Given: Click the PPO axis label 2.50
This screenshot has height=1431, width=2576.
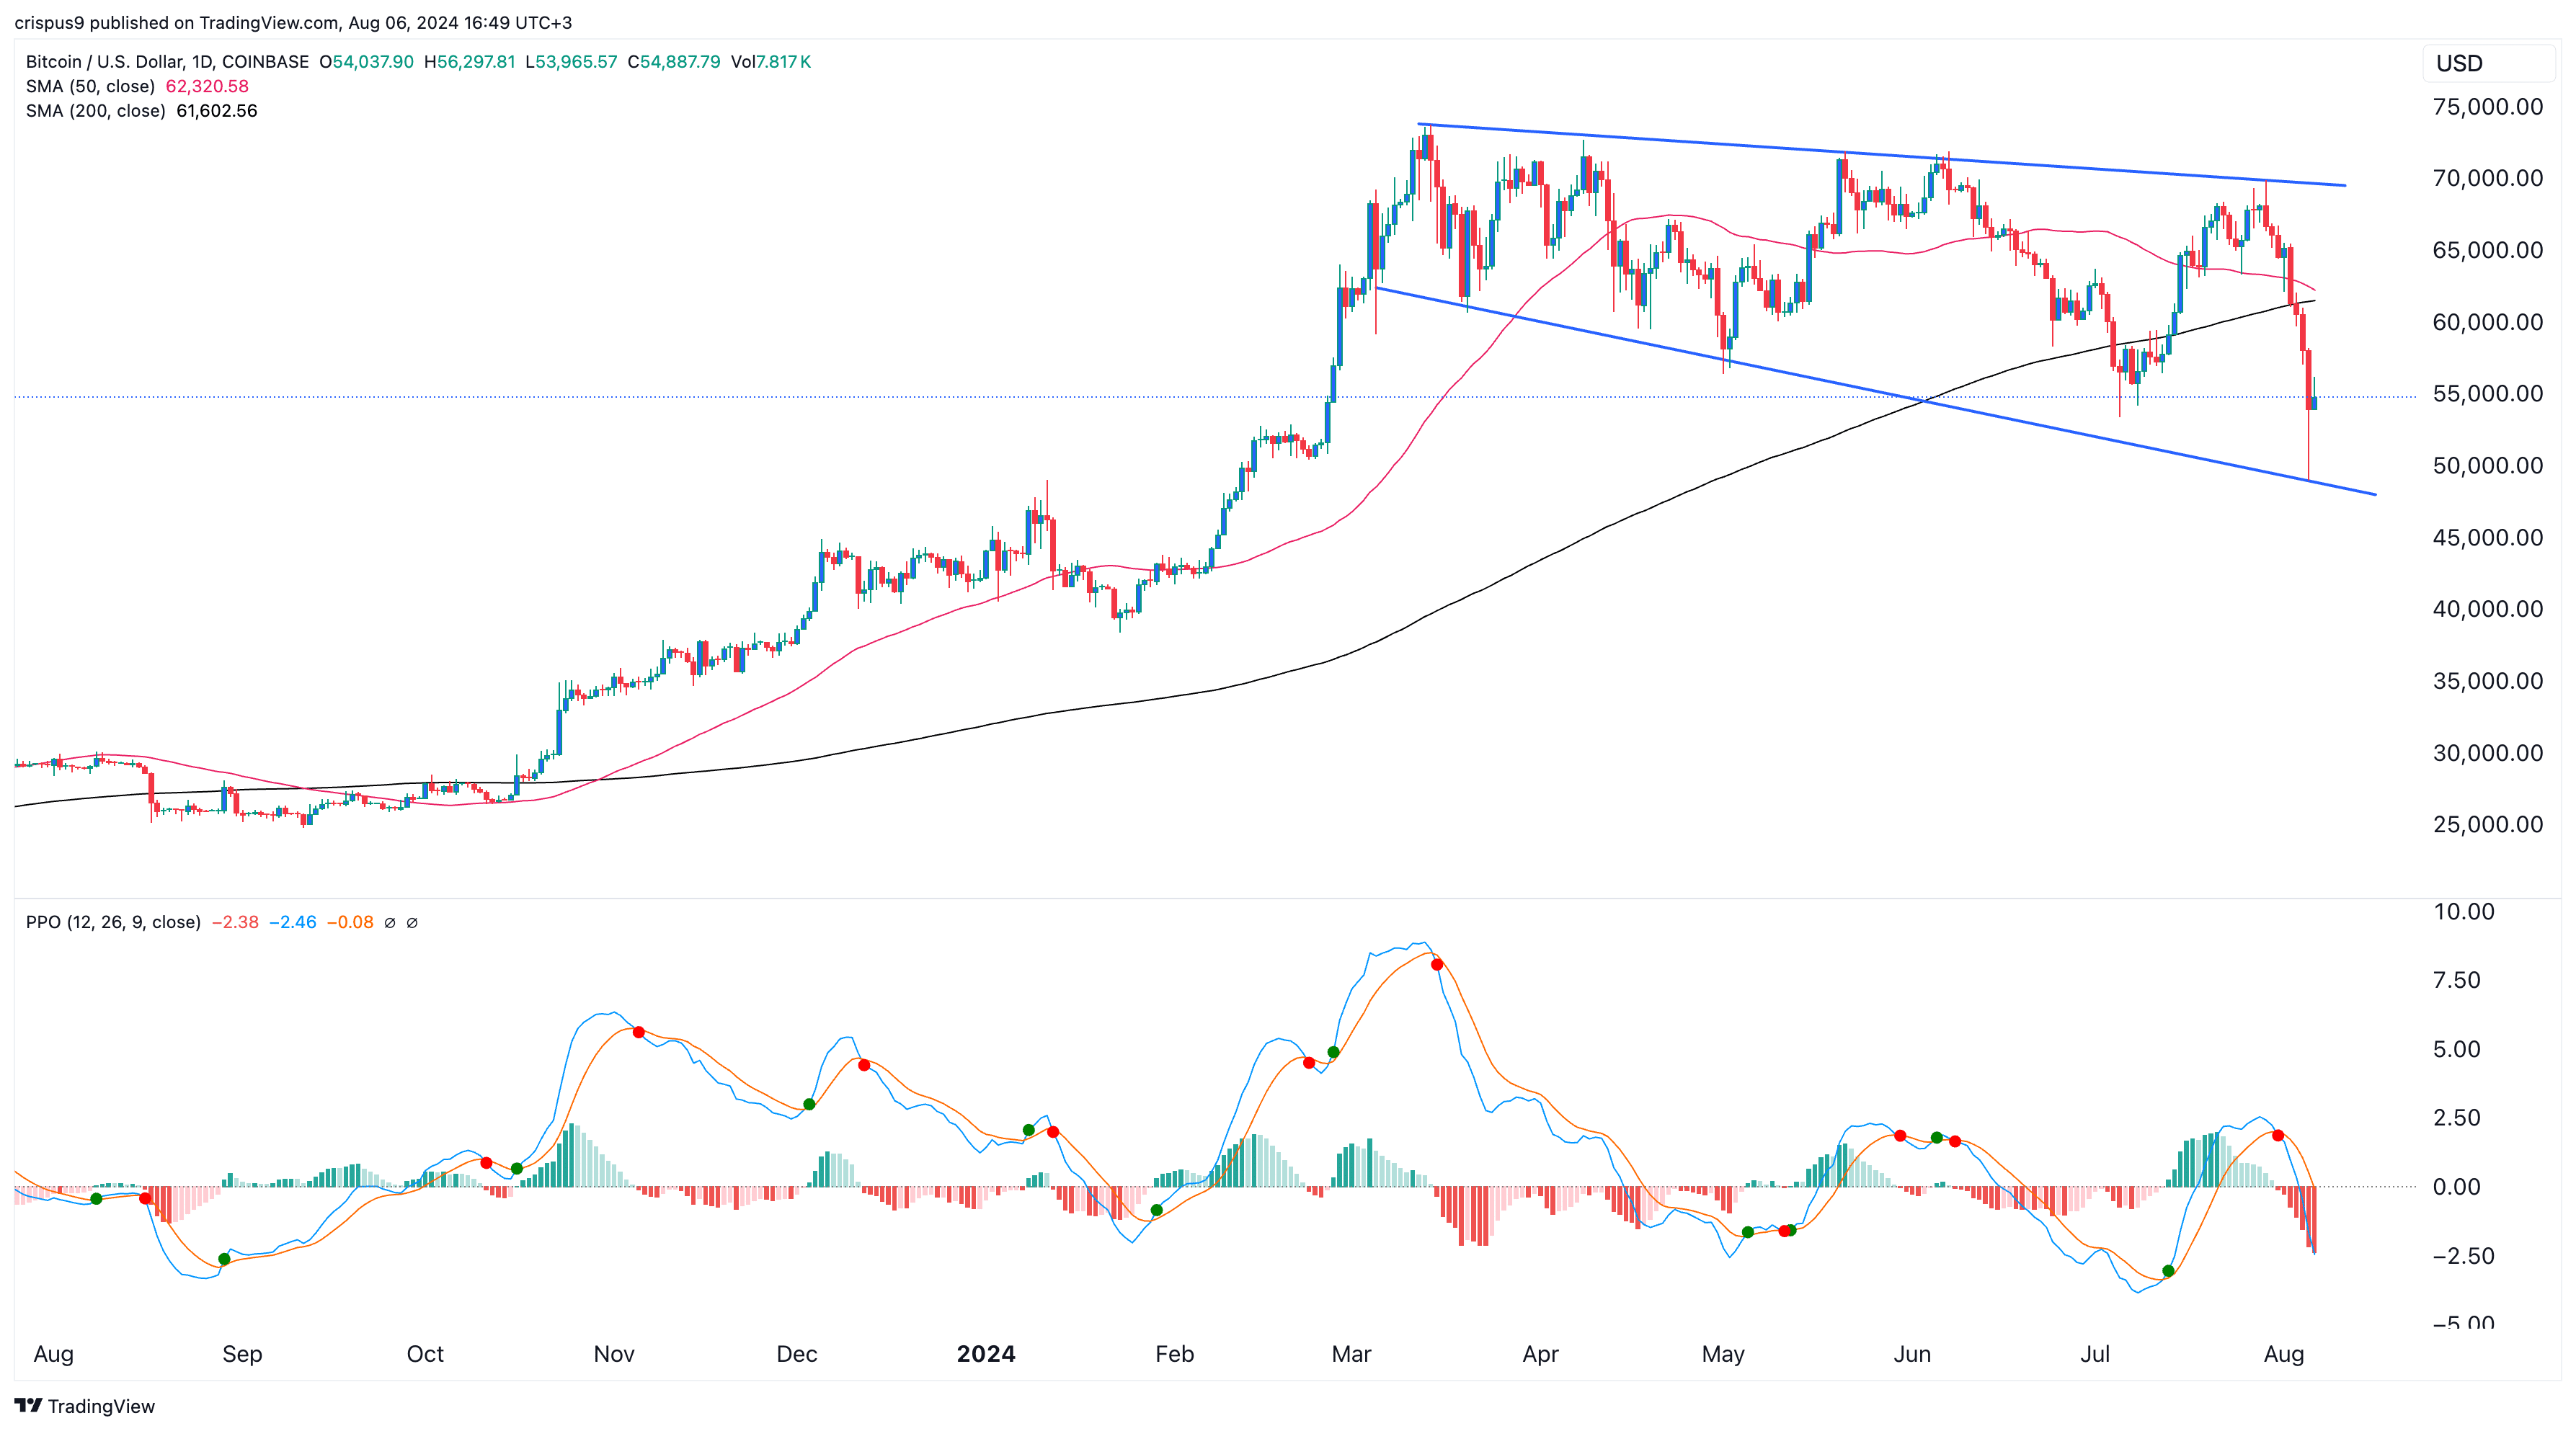Looking at the screenshot, I should point(2457,1118).
